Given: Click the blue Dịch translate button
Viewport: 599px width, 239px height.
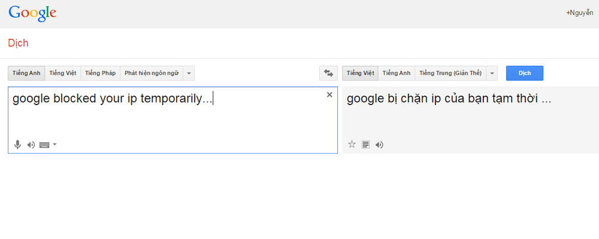Looking at the screenshot, I should pyautogui.click(x=525, y=73).
